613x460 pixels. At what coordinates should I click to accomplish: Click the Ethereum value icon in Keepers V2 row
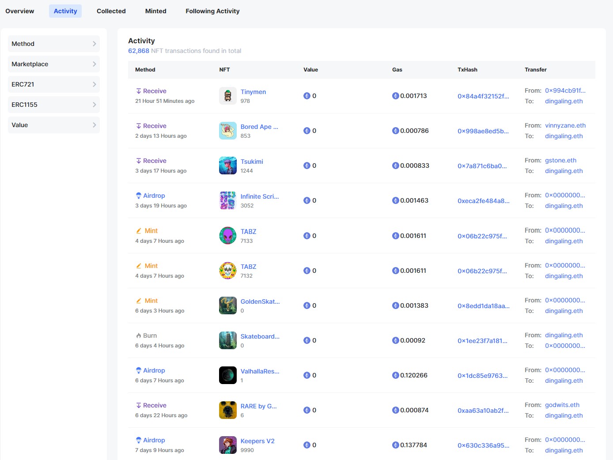[306, 445]
